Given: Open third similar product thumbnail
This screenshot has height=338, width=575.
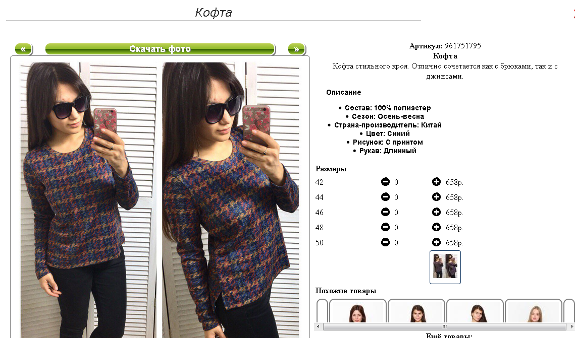Looking at the screenshot, I should 475,311.
